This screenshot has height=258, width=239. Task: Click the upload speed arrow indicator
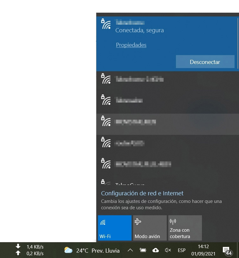18,253
